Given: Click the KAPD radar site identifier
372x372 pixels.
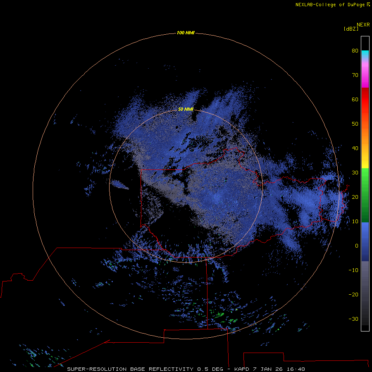Looking at the screenshot, I should click(x=241, y=369).
